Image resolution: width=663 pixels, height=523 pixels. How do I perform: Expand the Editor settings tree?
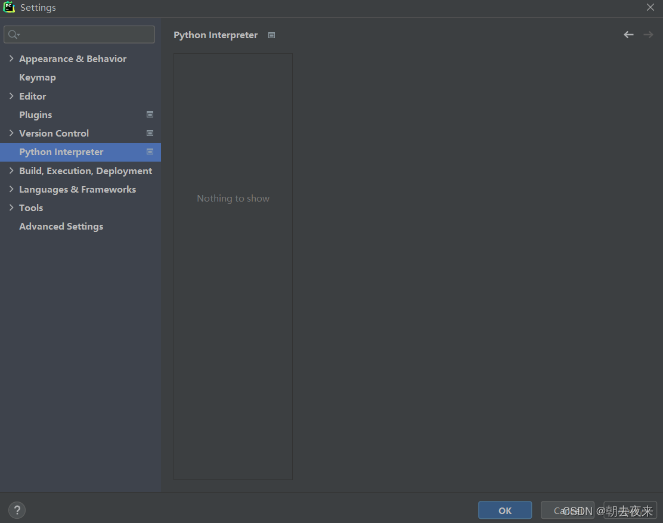tap(11, 96)
